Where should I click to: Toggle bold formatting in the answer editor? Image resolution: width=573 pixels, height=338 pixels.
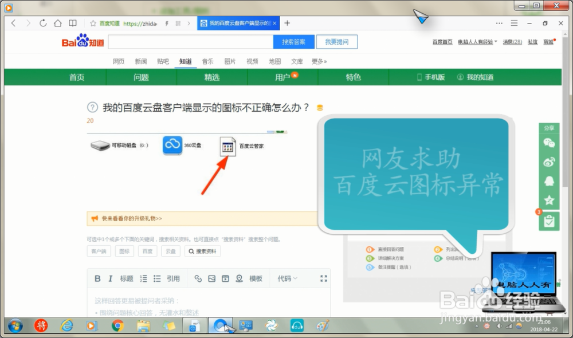click(97, 278)
